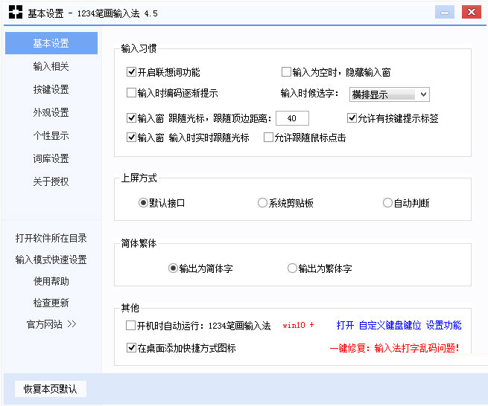
Task: Open 外观设置 settings page
Action: coord(51,113)
